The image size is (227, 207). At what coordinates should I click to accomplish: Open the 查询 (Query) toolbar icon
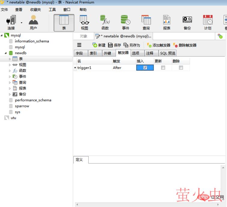(x=146, y=23)
